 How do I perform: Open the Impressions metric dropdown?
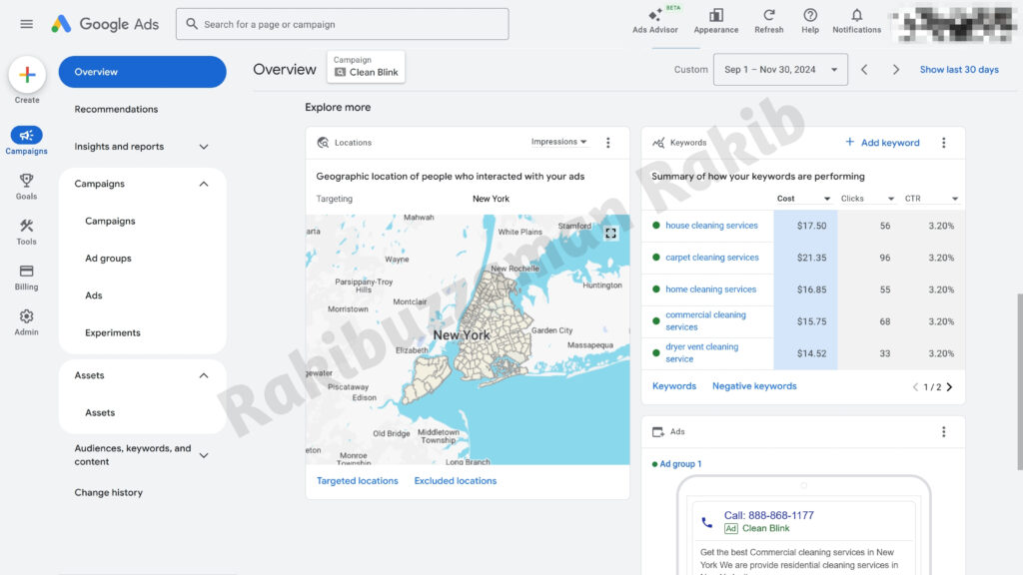click(559, 143)
